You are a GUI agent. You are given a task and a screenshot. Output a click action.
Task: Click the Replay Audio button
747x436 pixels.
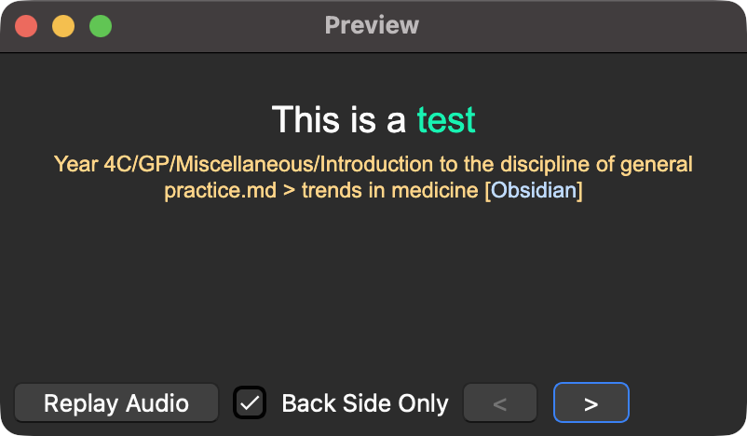click(116, 403)
